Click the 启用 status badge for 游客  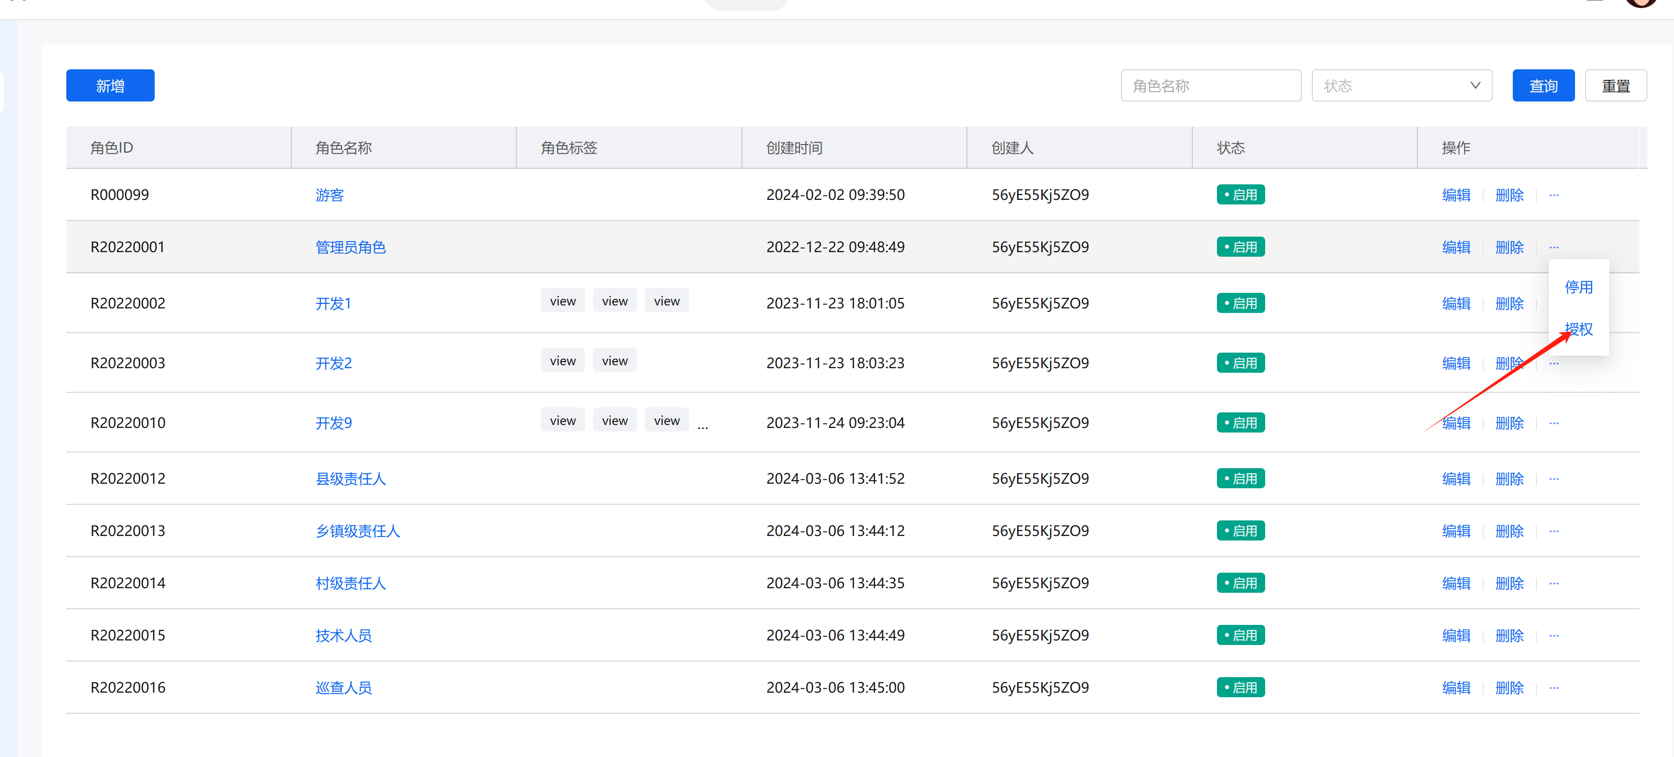pyautogui.click(x=1240, y=195)
